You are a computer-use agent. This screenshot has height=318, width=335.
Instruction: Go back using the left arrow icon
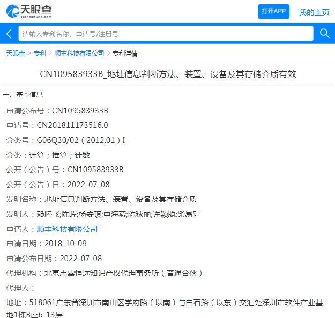click(x=9, y=34)
